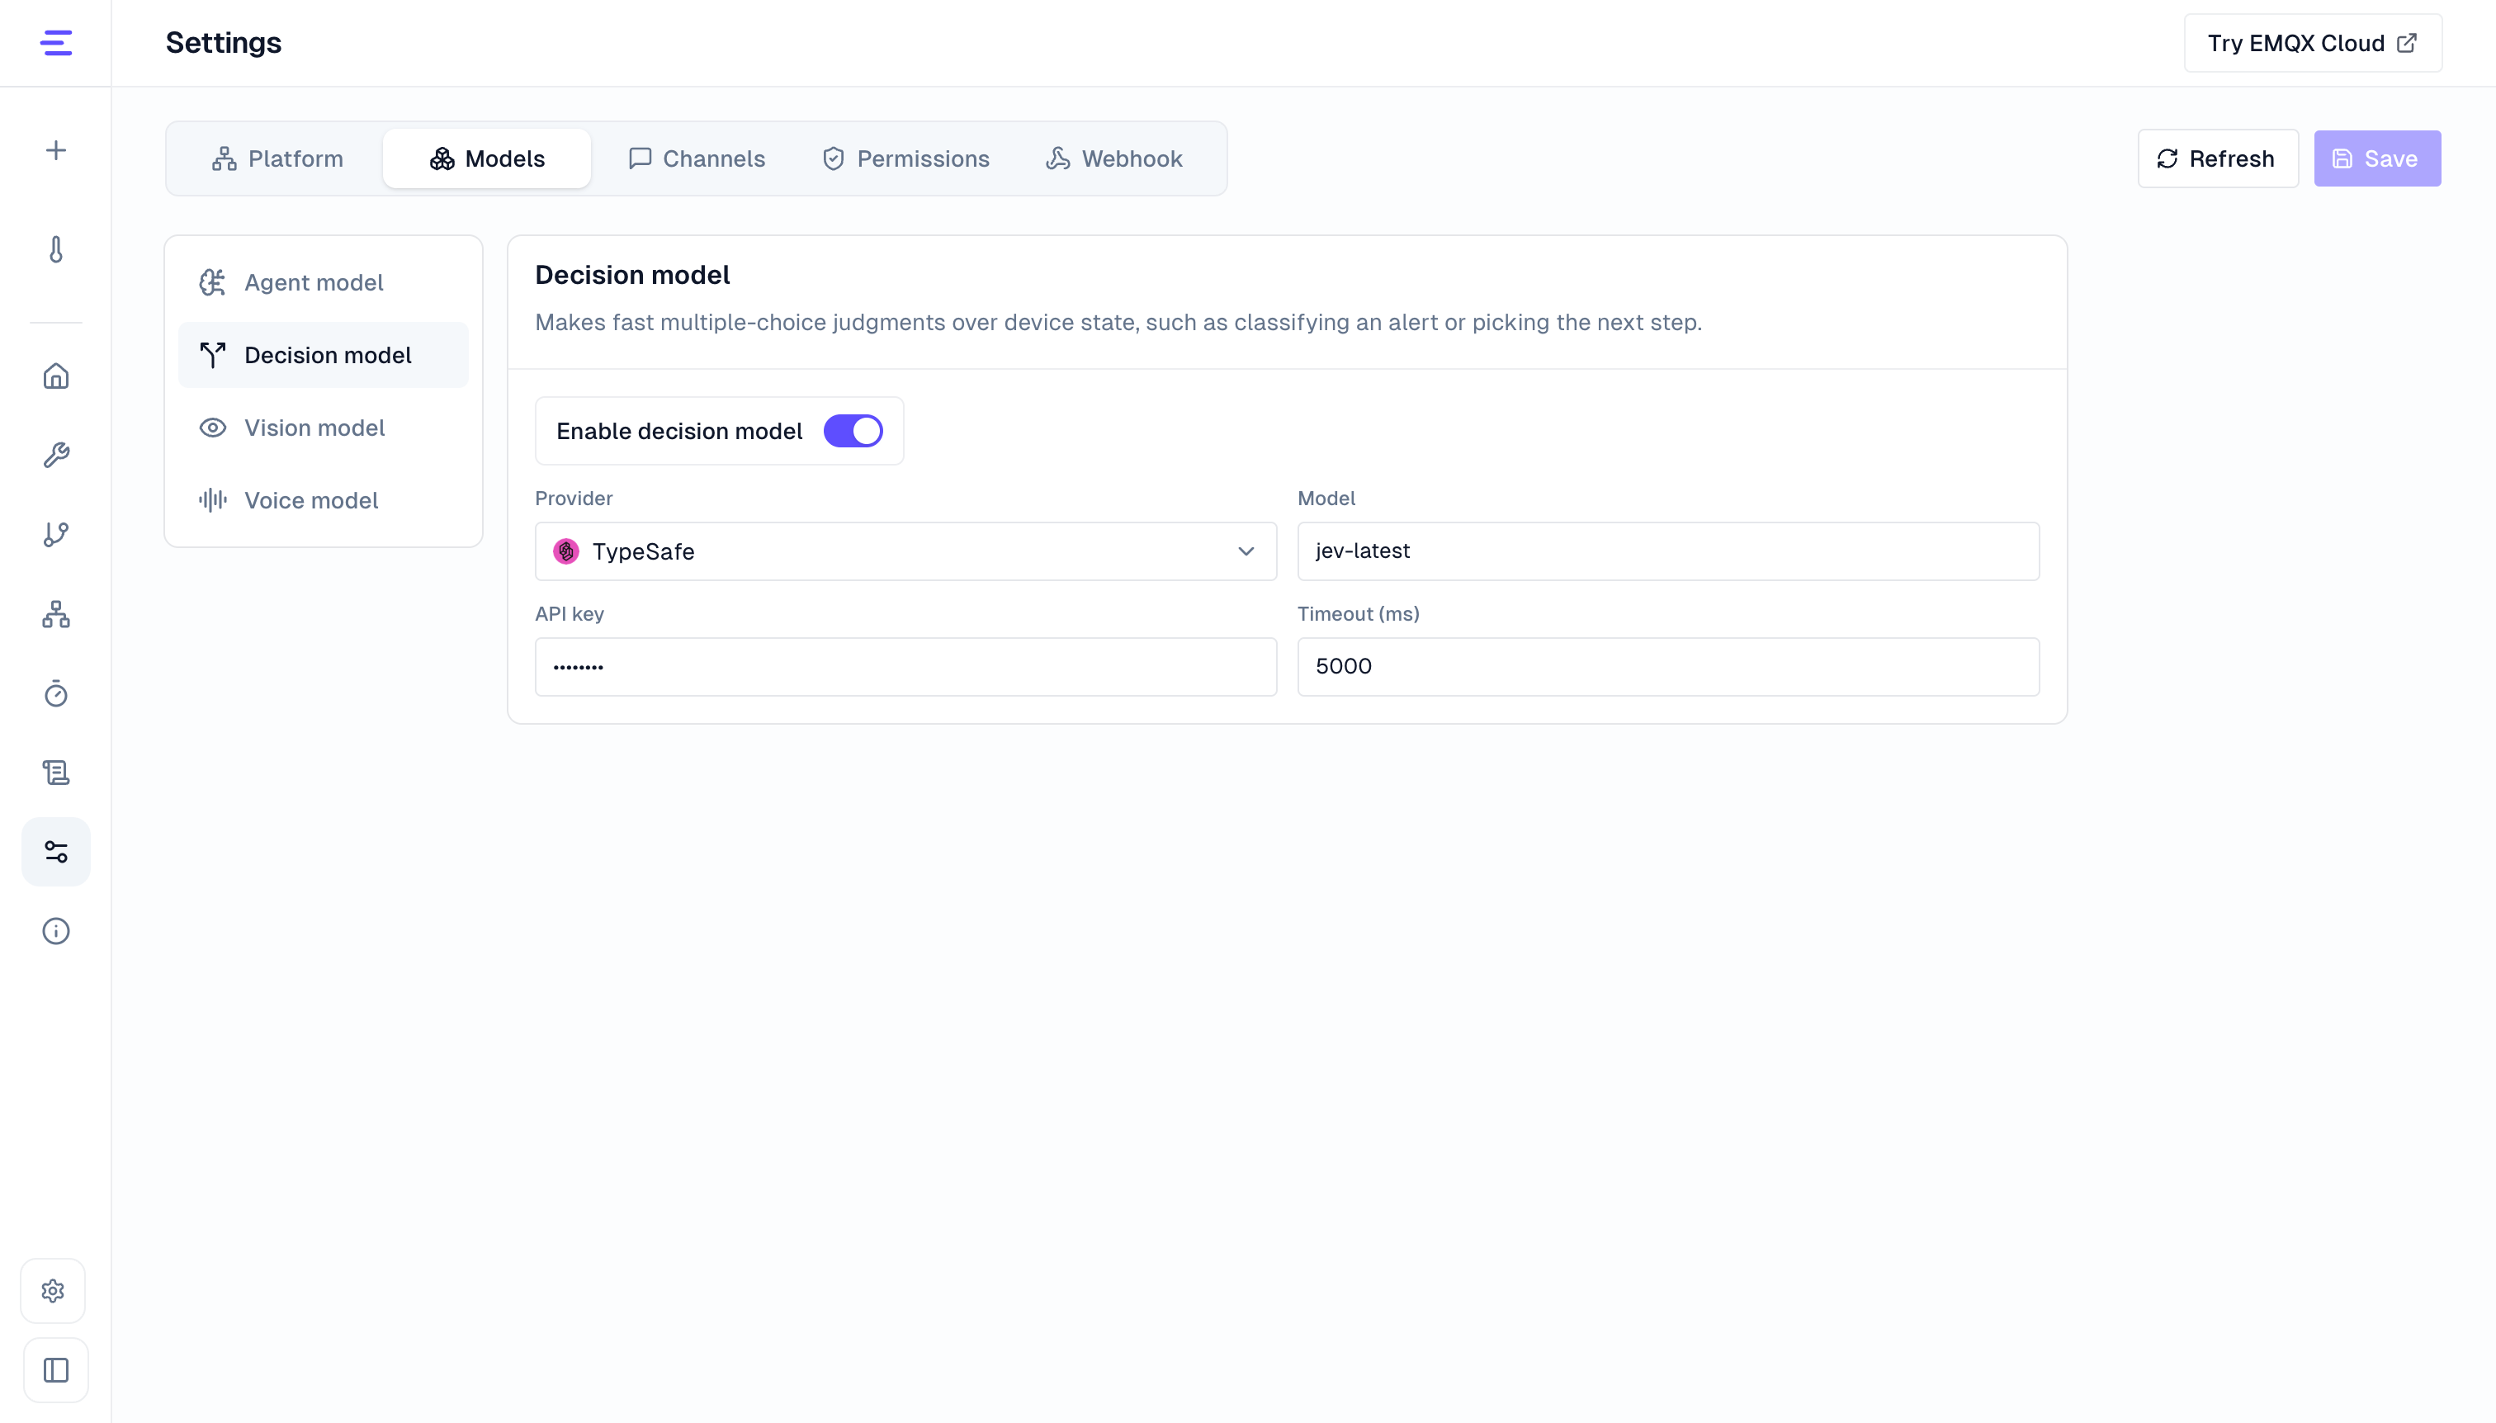2496x1423 pixels.
Task: Go to the home icon
Action: click(55, 376)
